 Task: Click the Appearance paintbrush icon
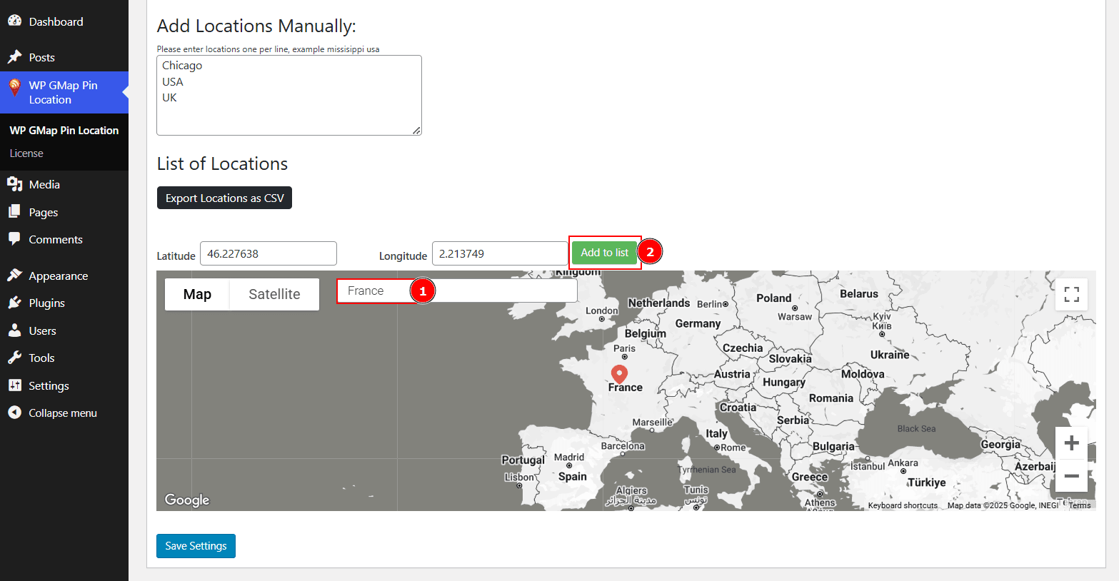tap(14, 276)
